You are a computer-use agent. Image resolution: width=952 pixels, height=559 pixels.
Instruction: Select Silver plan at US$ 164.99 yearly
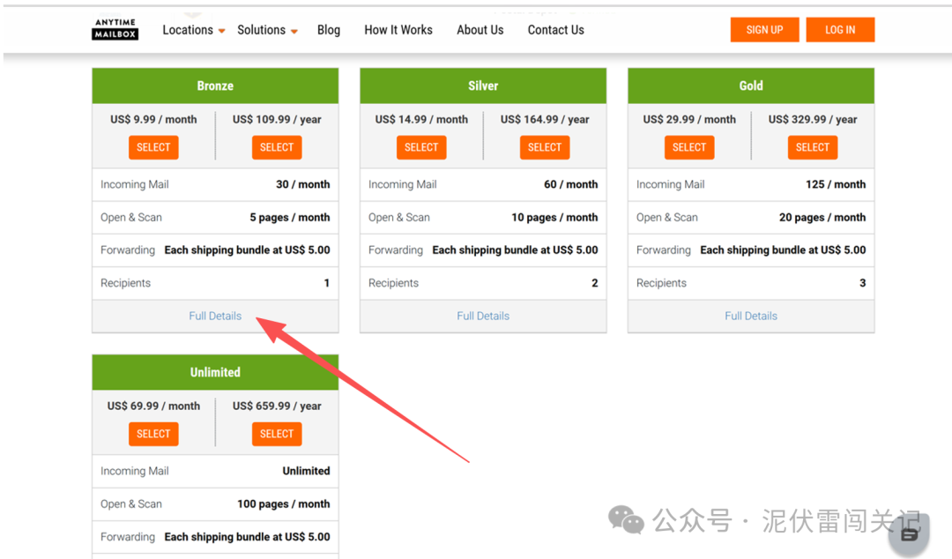[x=545, y=147]
